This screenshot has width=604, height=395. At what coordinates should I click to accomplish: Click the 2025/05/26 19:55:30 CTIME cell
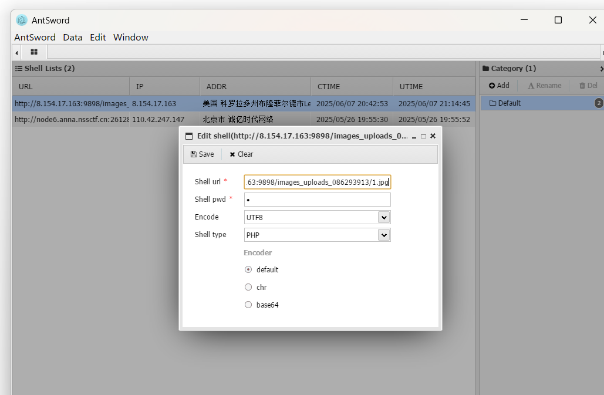tap(352, 119)
